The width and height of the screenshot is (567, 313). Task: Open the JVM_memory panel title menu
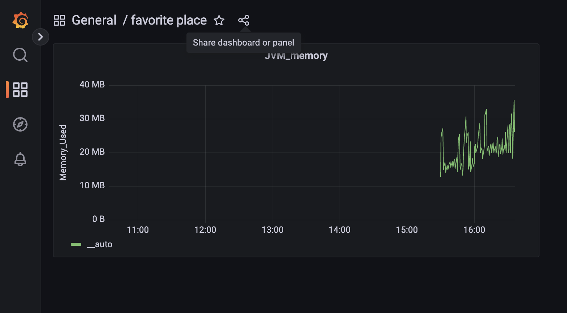click(297, 55)
